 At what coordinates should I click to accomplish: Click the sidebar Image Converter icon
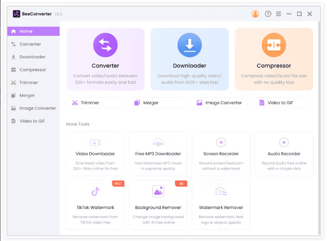(x=13, y=108)
